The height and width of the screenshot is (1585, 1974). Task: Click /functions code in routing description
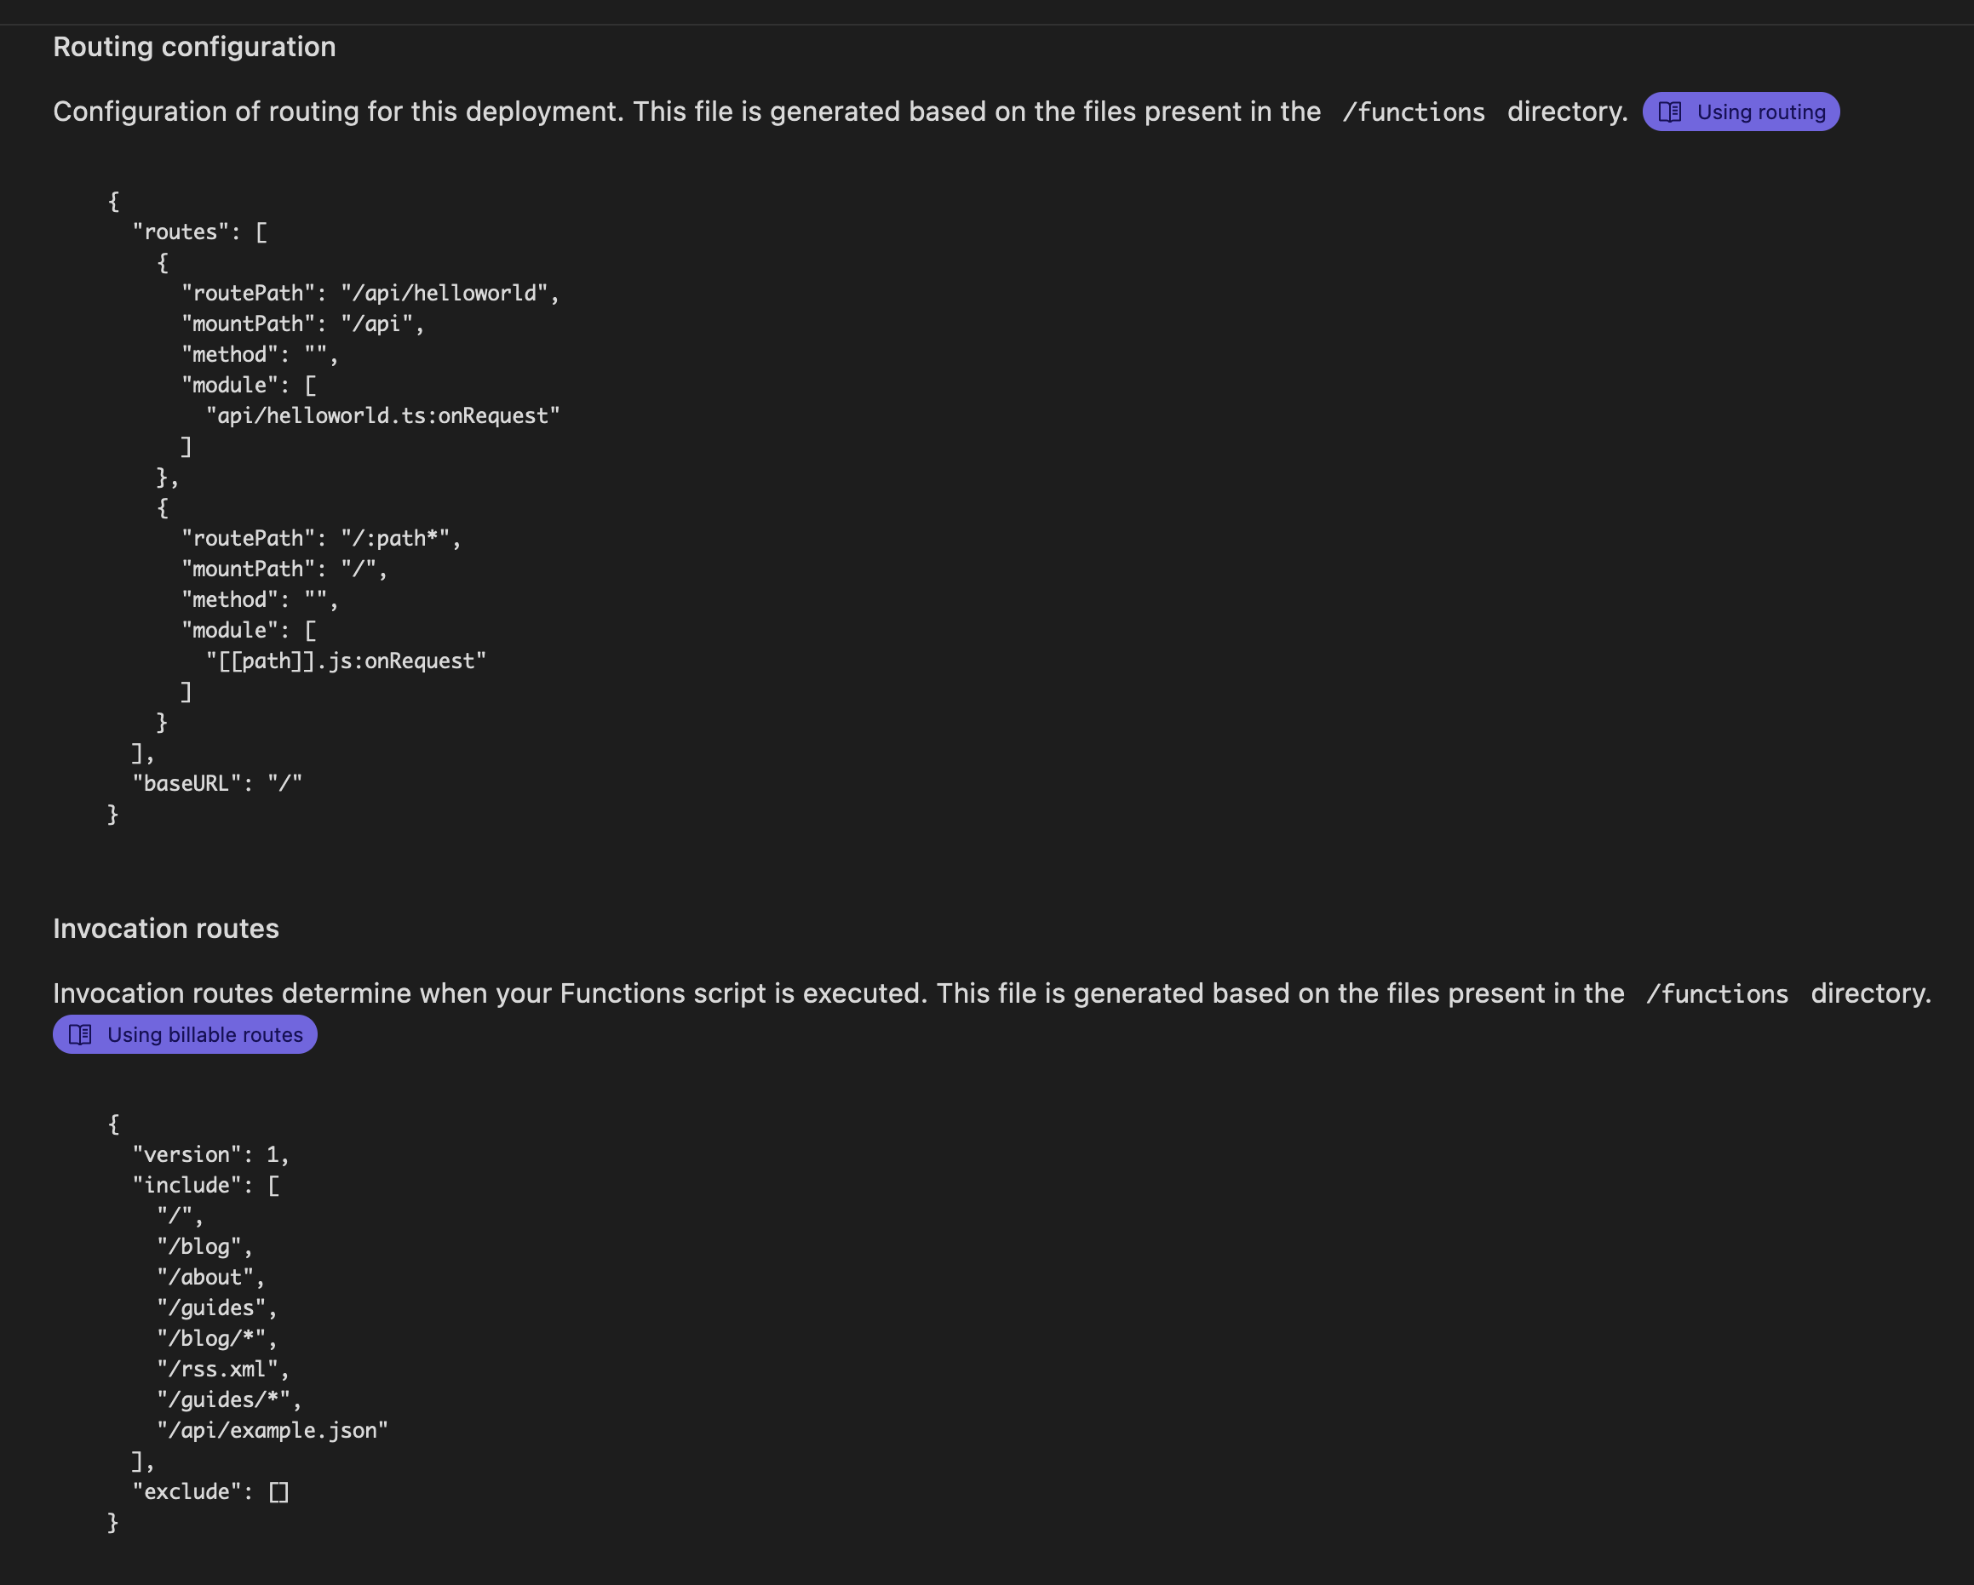[1413, 112]
